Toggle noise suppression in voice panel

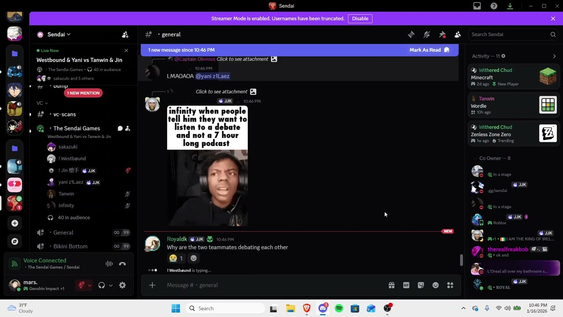click(x=109, y=264)
